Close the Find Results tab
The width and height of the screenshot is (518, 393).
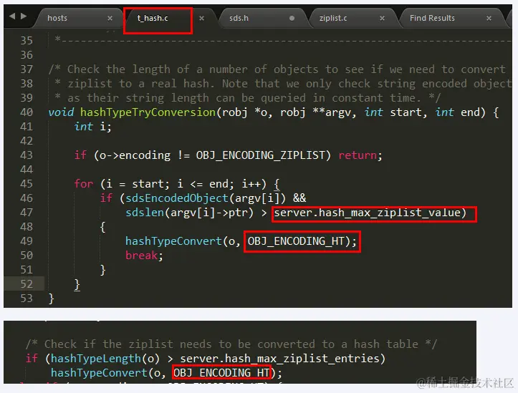[489, 18]
